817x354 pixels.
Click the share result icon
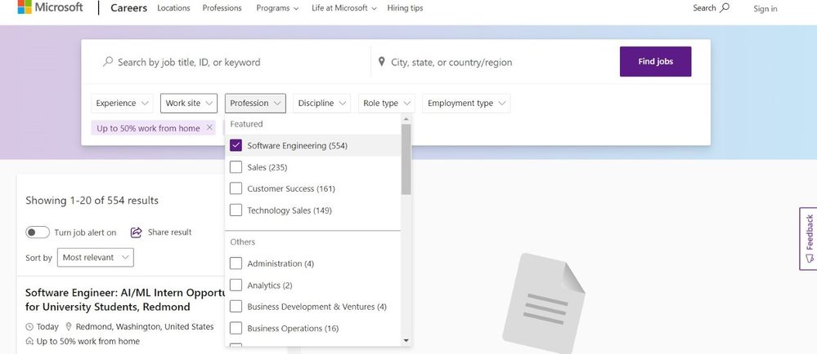tap(136, 232)
